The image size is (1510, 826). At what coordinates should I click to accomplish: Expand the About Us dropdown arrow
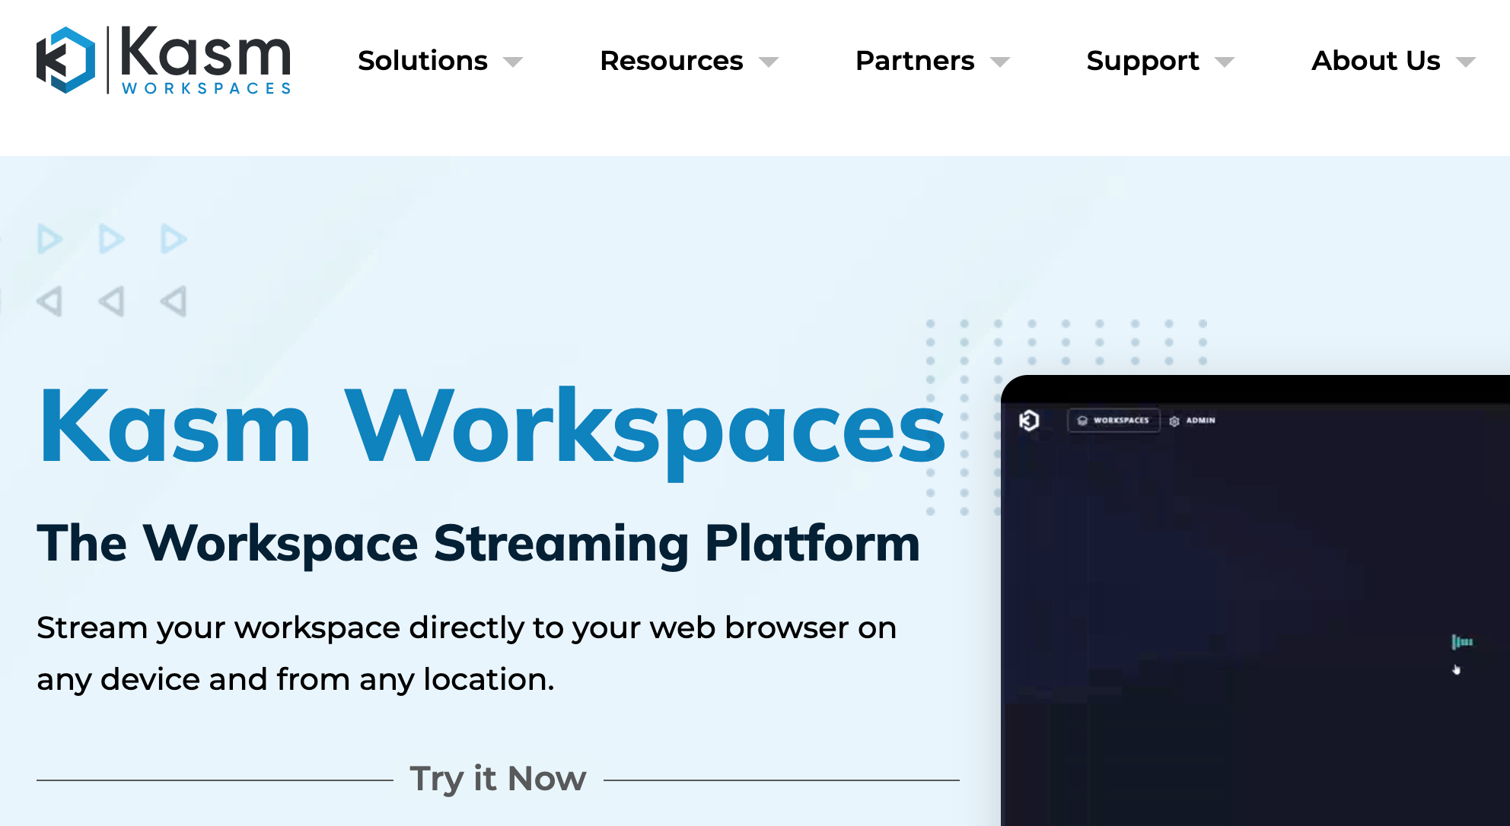[x=1466, y=62]
